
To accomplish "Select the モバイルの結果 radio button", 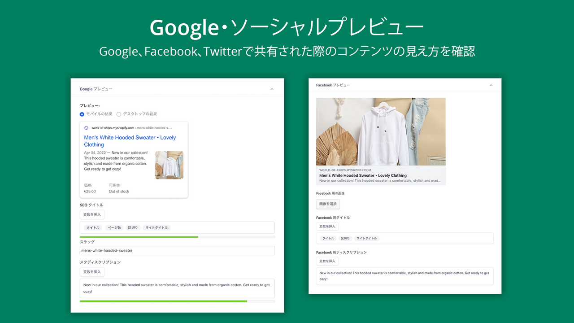I will [82, 114].
